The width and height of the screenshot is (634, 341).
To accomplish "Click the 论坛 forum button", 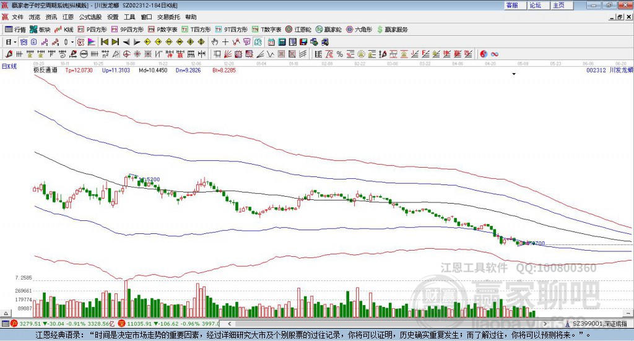I will [x=539, y=5].
